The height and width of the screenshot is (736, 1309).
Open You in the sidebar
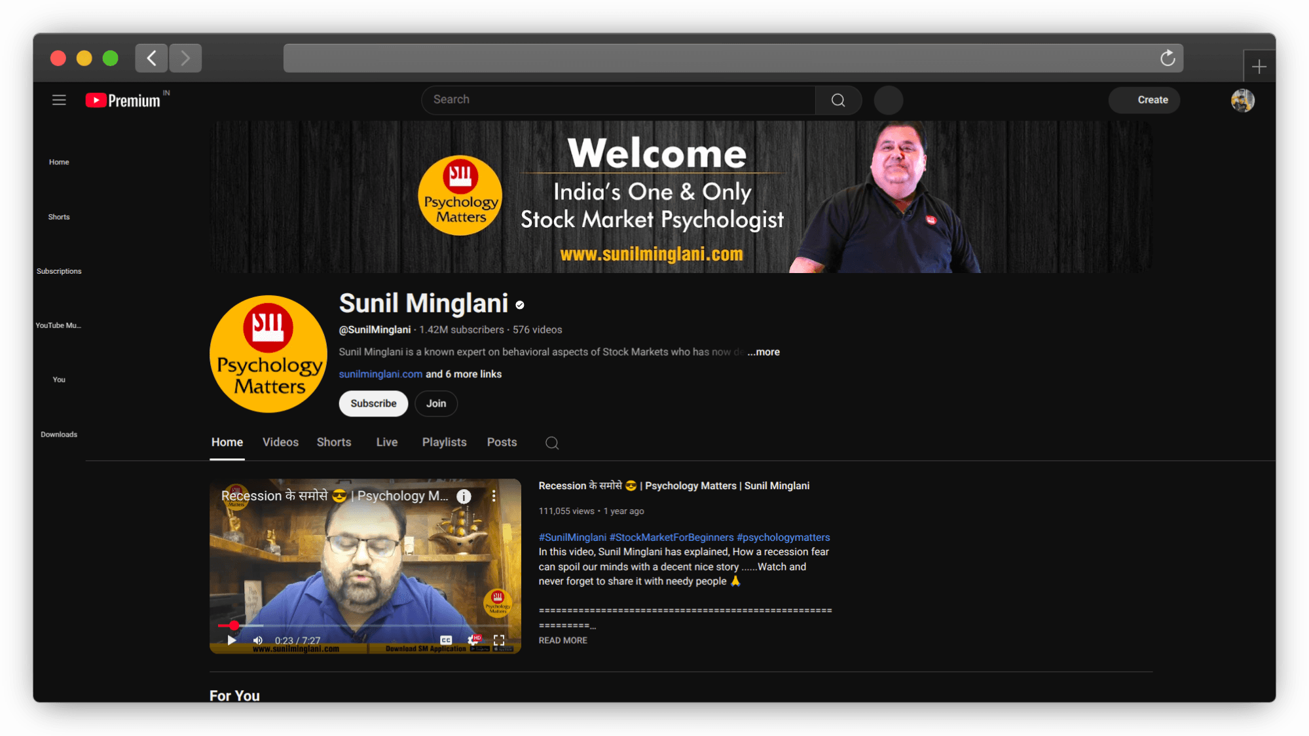pos(59,380)
